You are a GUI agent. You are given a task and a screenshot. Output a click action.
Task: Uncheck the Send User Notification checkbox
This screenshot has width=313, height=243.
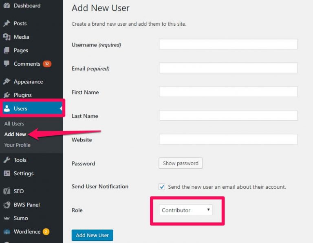(162, 187)
